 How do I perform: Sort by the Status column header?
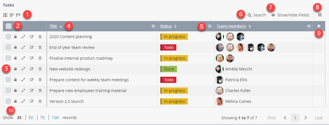[166, 26]
